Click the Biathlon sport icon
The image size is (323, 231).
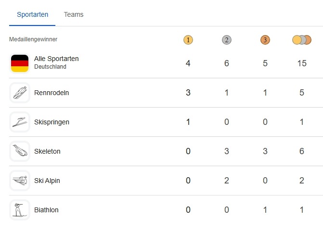pyautogui.click(x=20, y=210)
